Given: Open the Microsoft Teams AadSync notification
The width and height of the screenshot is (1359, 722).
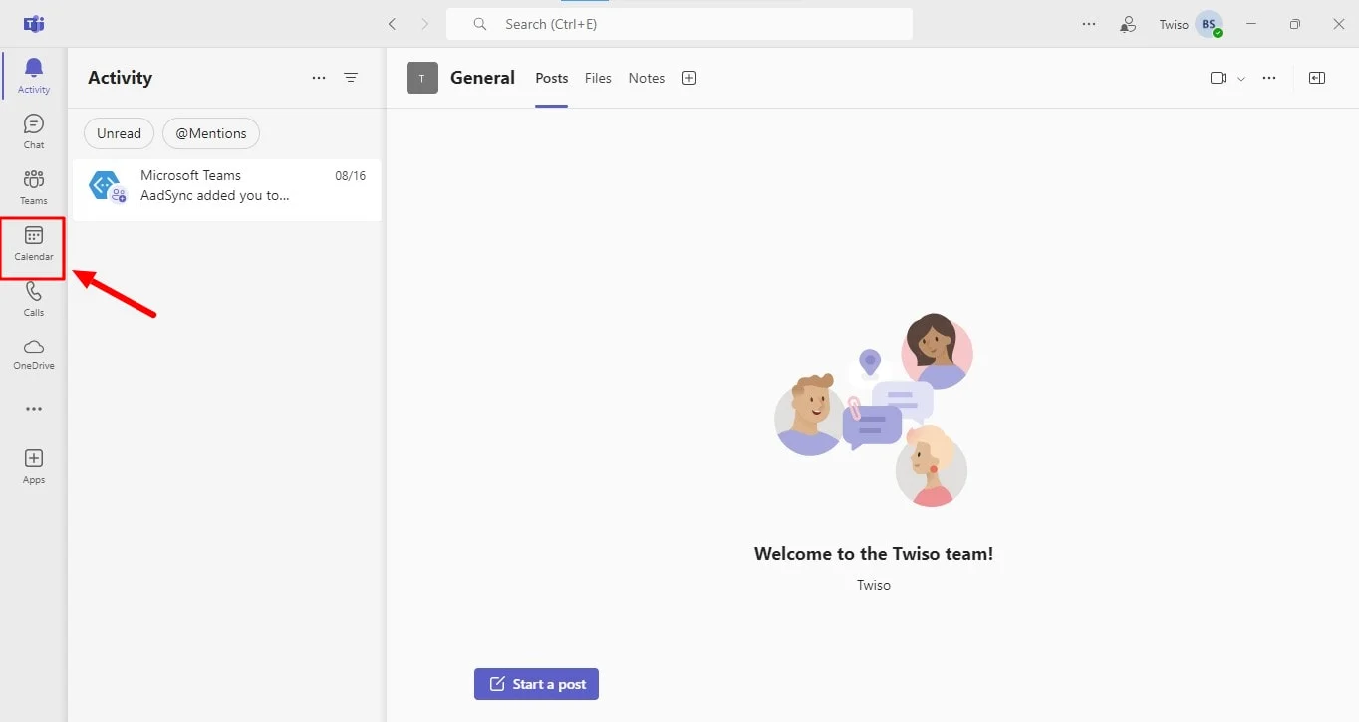Looking at the screenshot, I should pos(227,189).
